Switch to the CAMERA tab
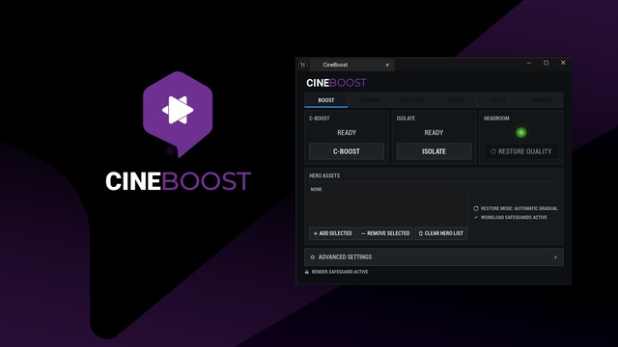The image size is (618, 347). tap(369, 100)
